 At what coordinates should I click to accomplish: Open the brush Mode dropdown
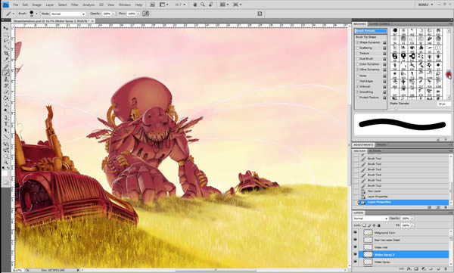(68, 14)
